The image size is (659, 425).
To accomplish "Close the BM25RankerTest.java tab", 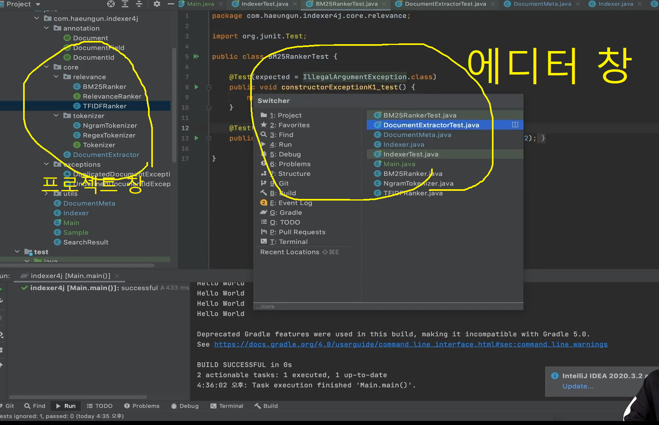I will [x=384, y=4].
